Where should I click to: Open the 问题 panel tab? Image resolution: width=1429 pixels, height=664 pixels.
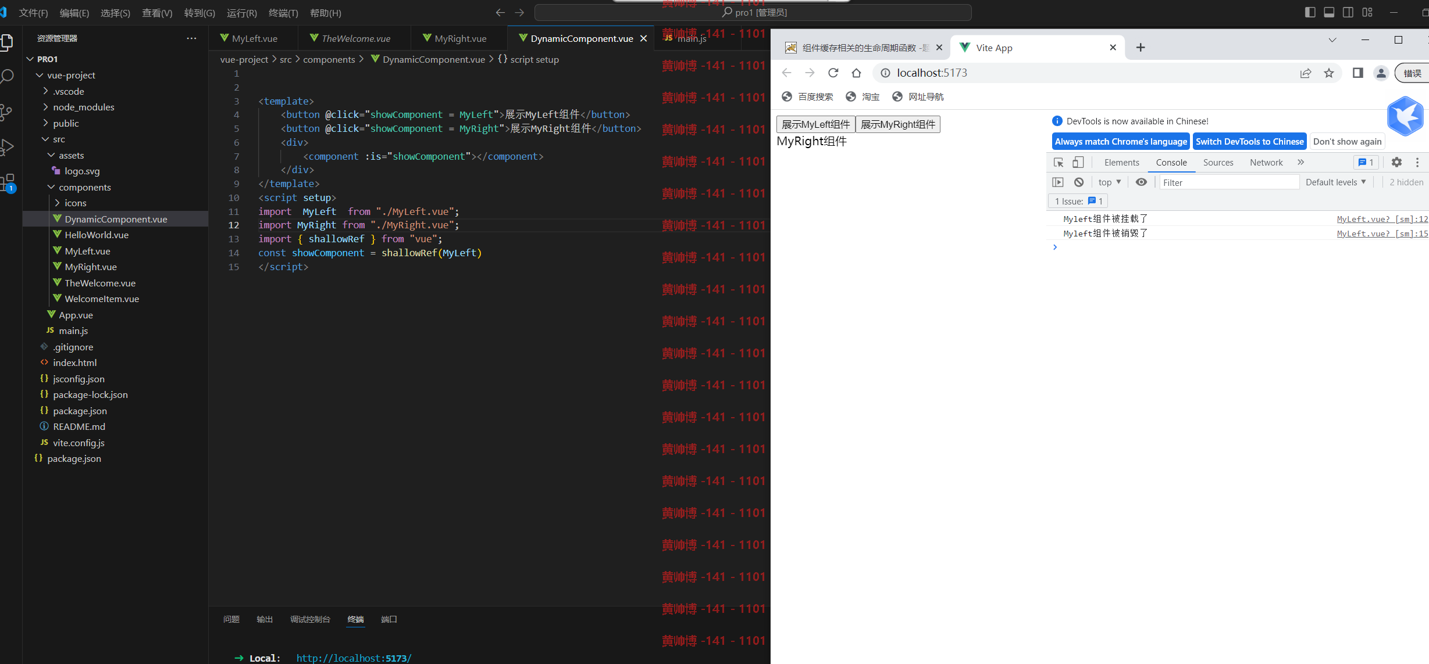pyautogui.click(x=231, y=619)
